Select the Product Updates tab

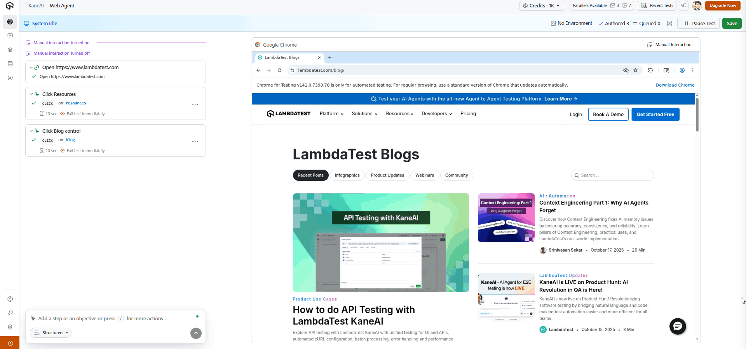[x=387, y=175]
